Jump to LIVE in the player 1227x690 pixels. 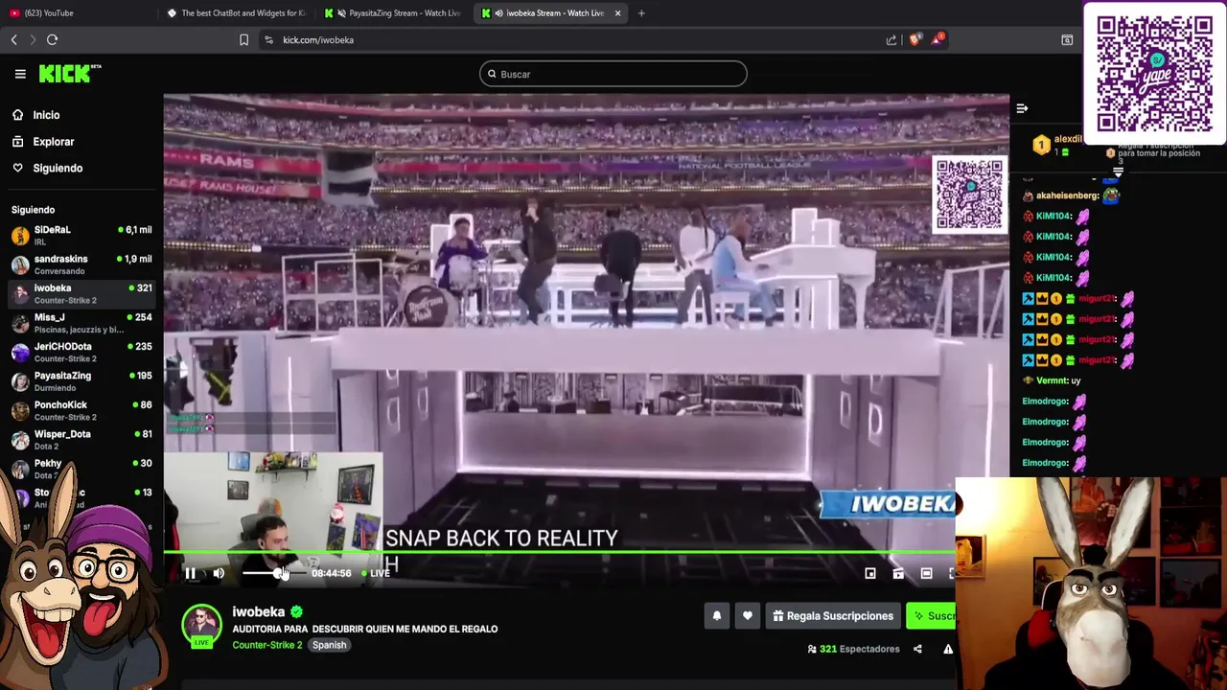(376, 573)
